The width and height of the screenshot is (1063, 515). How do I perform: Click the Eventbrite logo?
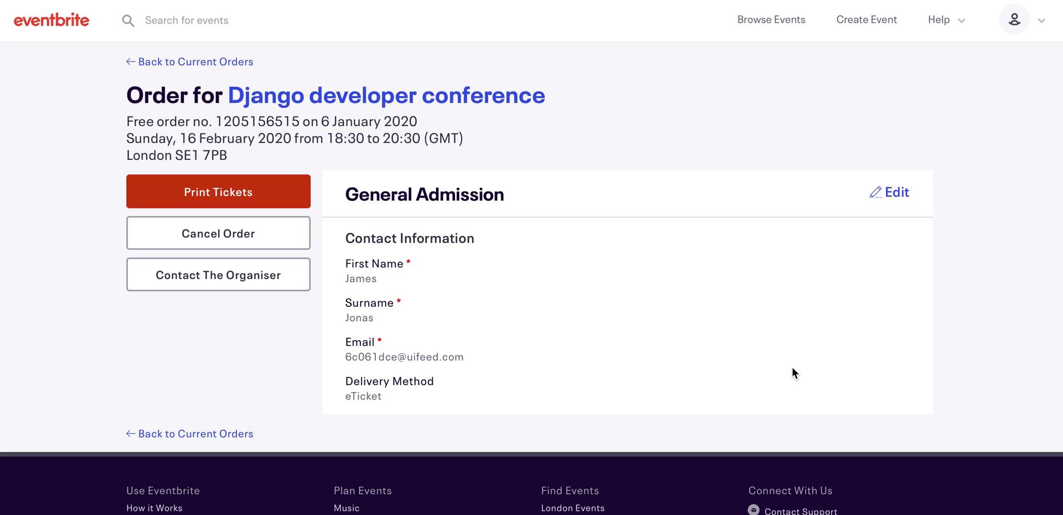tap(51, 20)
